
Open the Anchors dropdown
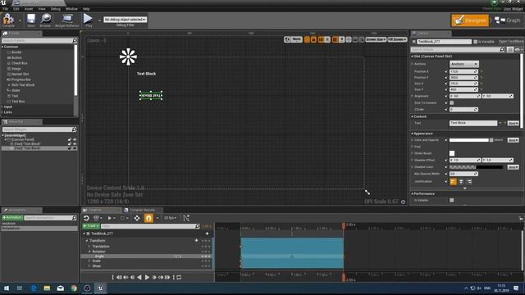click(464, 64)
